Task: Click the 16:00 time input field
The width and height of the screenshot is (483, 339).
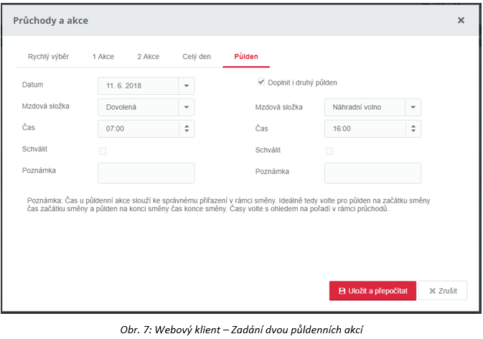Action: click(x=365, y=129)
